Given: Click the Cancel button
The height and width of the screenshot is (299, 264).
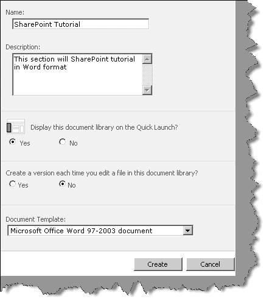Looking at the screenshot, I should [210, 264].
